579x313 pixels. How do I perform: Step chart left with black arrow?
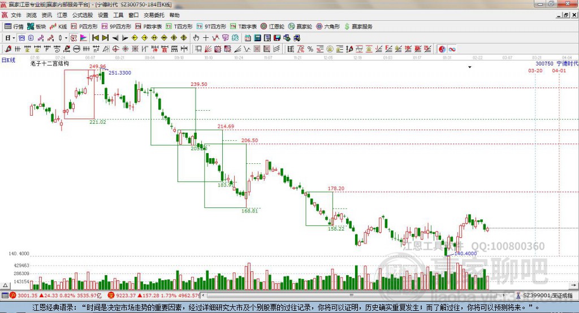click(x=115, y=38)
